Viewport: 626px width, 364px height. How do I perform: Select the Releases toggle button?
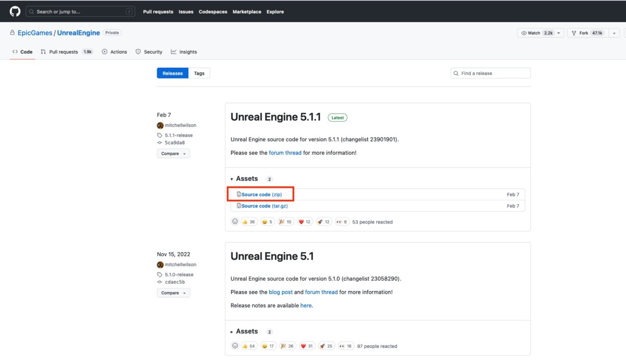point(173,73)
